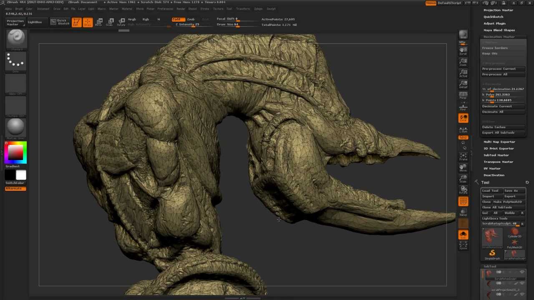This screenshot has height=300, width=534.
Task: Open the Texture Off selector
Action: pyautogui.click(x=16, y=107)
